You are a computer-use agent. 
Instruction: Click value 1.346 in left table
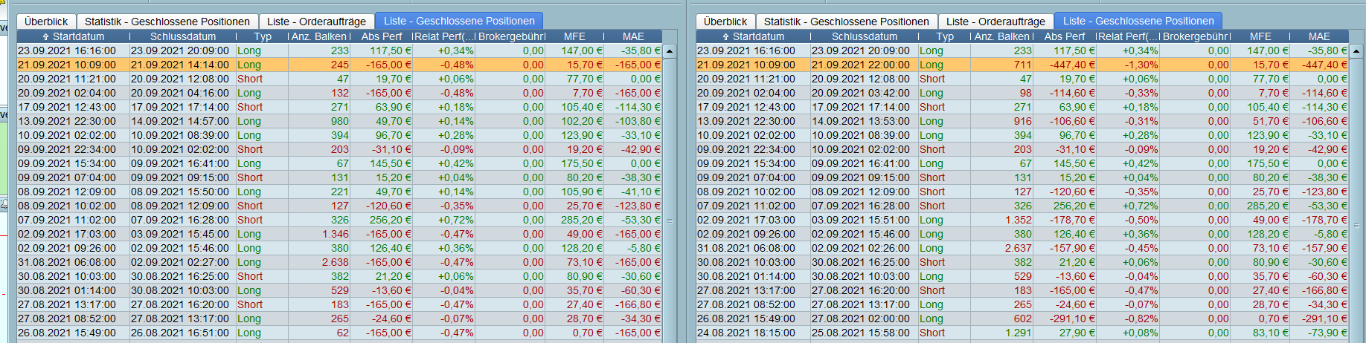pos(336,234)
